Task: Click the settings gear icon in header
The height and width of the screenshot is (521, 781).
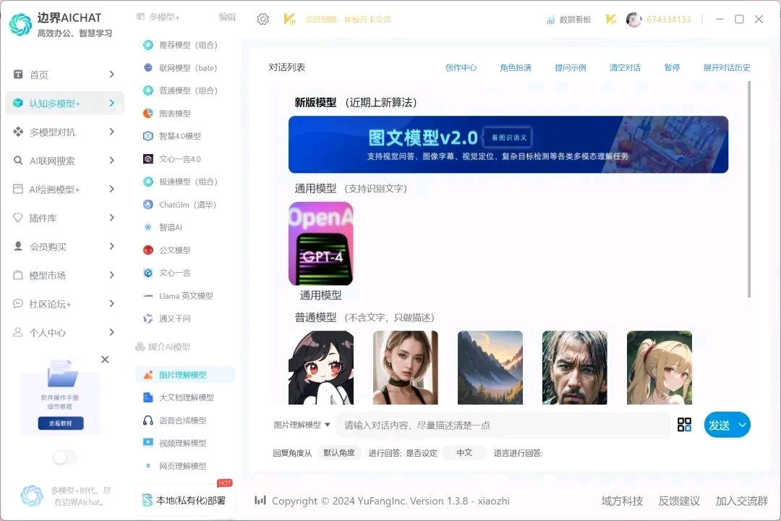Action: 263,20
